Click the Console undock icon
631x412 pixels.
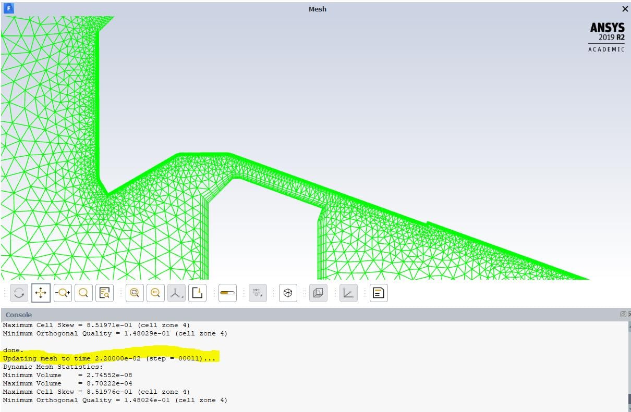coord(623,315)
